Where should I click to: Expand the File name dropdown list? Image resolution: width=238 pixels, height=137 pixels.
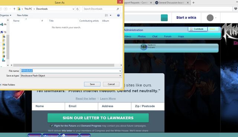click(120, 71)
